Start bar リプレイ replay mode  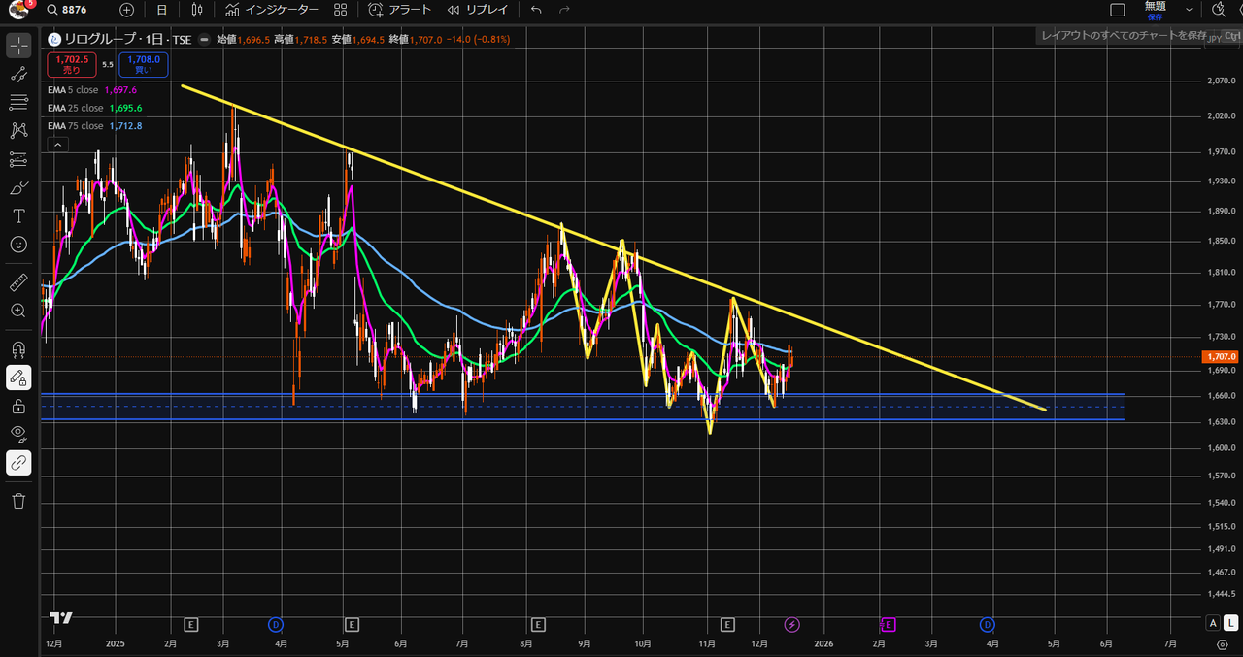[x=478, y=10]
